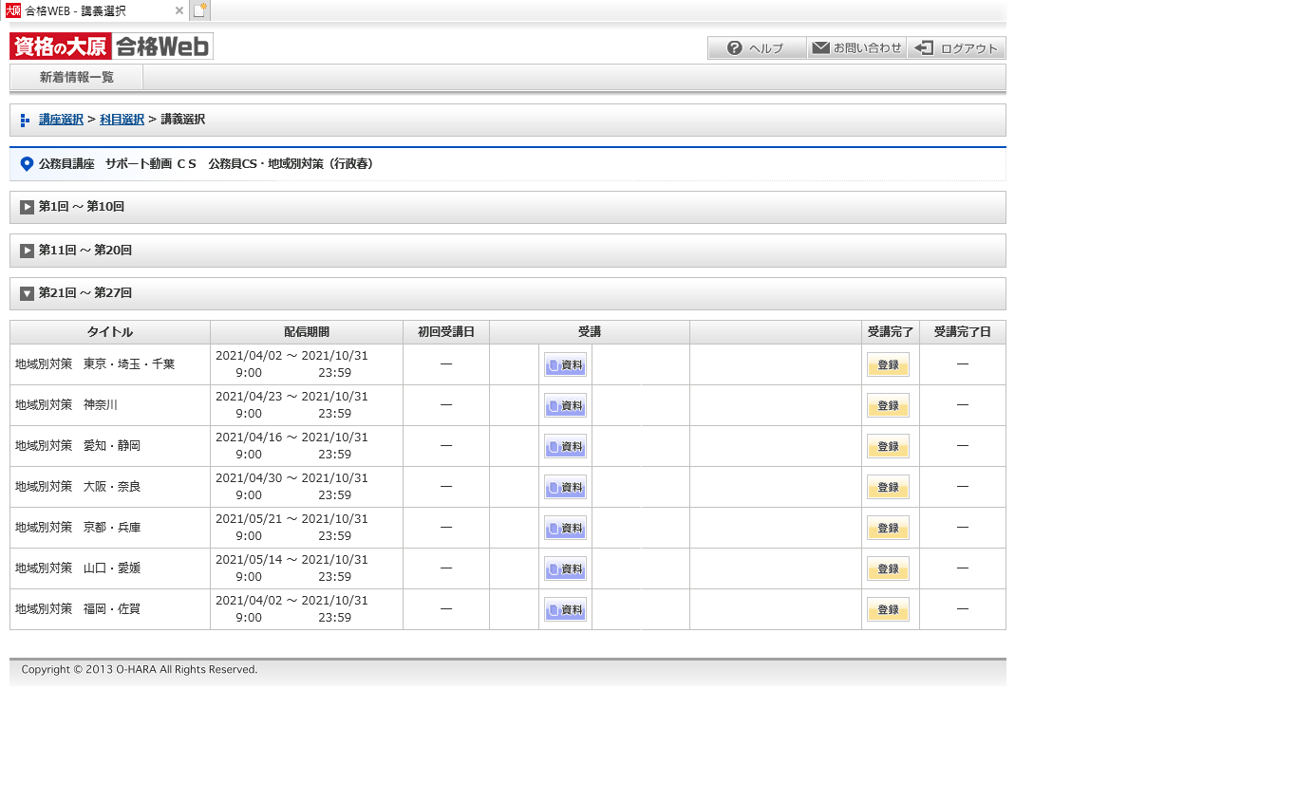Click 登録 for 山口・愛媛 row
This screenshot has height=801, width=1297.
[888, 568]
